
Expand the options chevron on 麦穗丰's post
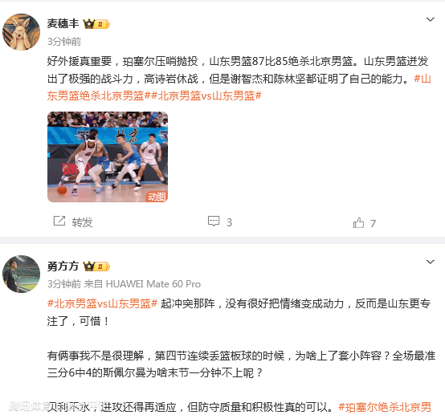point(431,19)
